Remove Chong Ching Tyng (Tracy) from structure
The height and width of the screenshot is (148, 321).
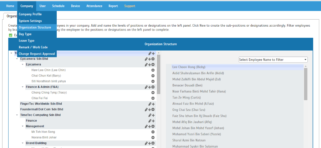point(153,93)
